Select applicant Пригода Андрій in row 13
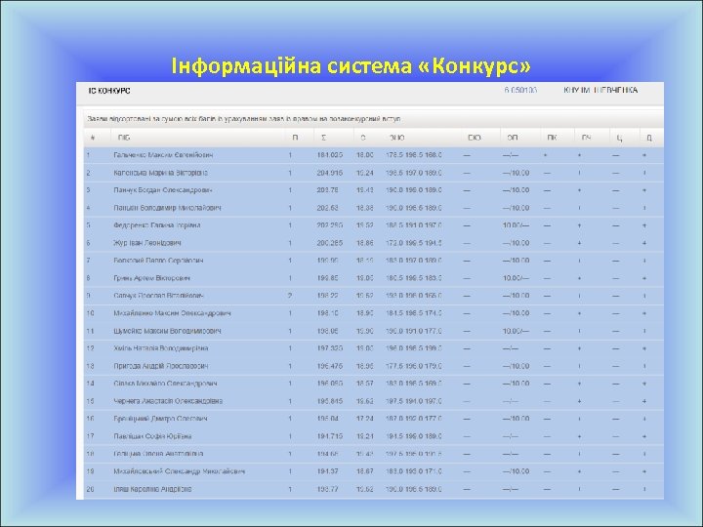703x527 pixels. [x=160, y=366]
